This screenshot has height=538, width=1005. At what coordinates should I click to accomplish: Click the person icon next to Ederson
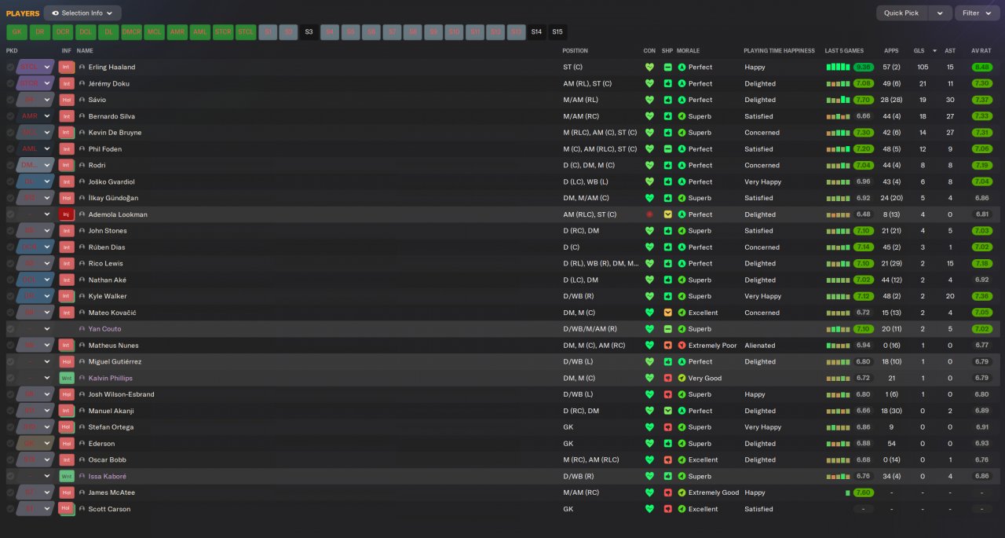click(x=82, y=444)
